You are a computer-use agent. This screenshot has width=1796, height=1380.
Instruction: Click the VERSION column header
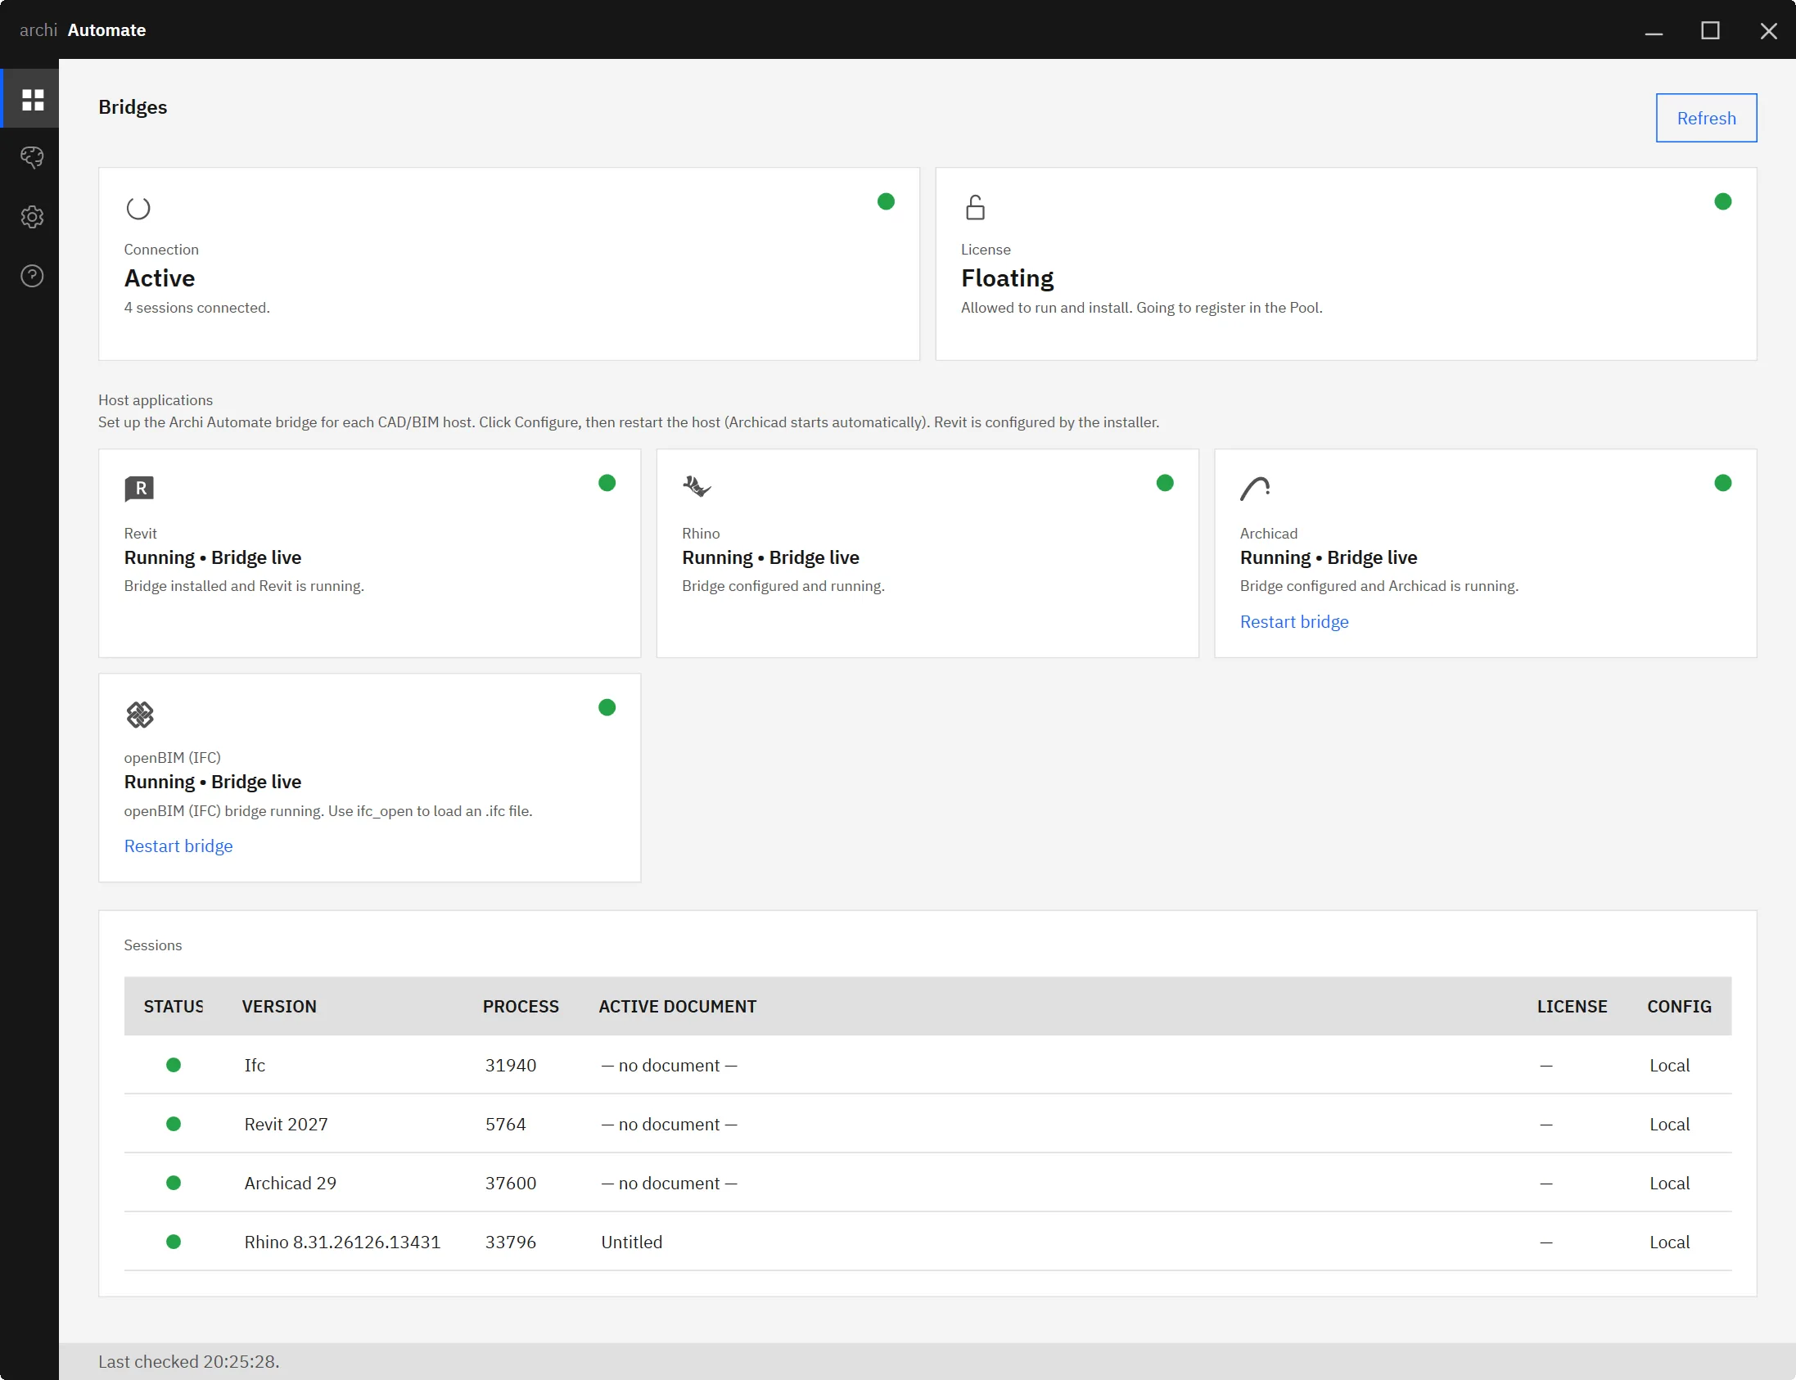tap(278, 1006)
